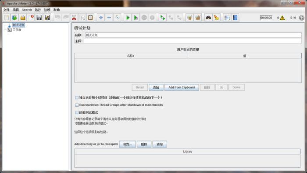Click the greyed Stop sign icon
The image size is (307, 173).
(144, 18)
